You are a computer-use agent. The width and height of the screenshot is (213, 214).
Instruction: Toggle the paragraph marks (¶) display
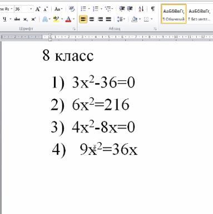[153, 9]
